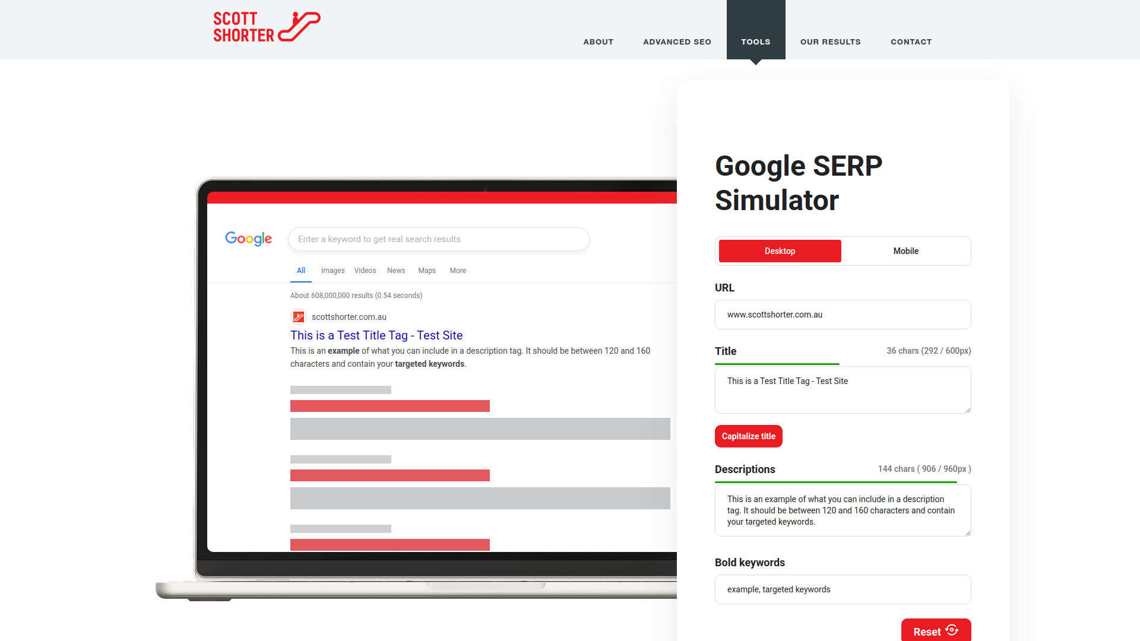
Task: Click the scottshorter.com.au result URL
Action: (x=349, y=317)
